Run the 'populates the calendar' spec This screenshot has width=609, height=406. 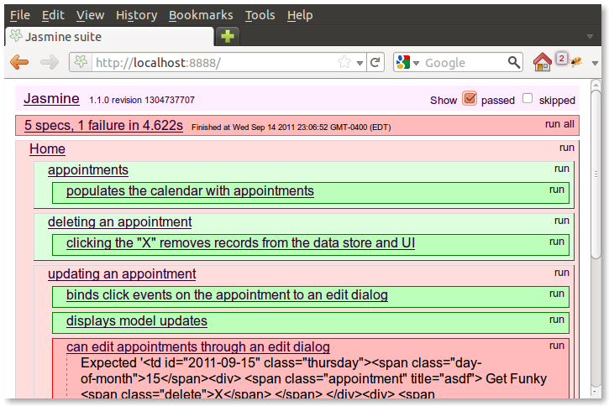pyautogui.click(x=557, y=190)
